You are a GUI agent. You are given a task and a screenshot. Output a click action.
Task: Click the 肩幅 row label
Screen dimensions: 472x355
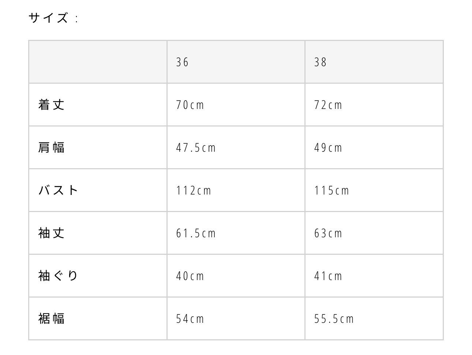pyautogui.click(x=52, y=148)
